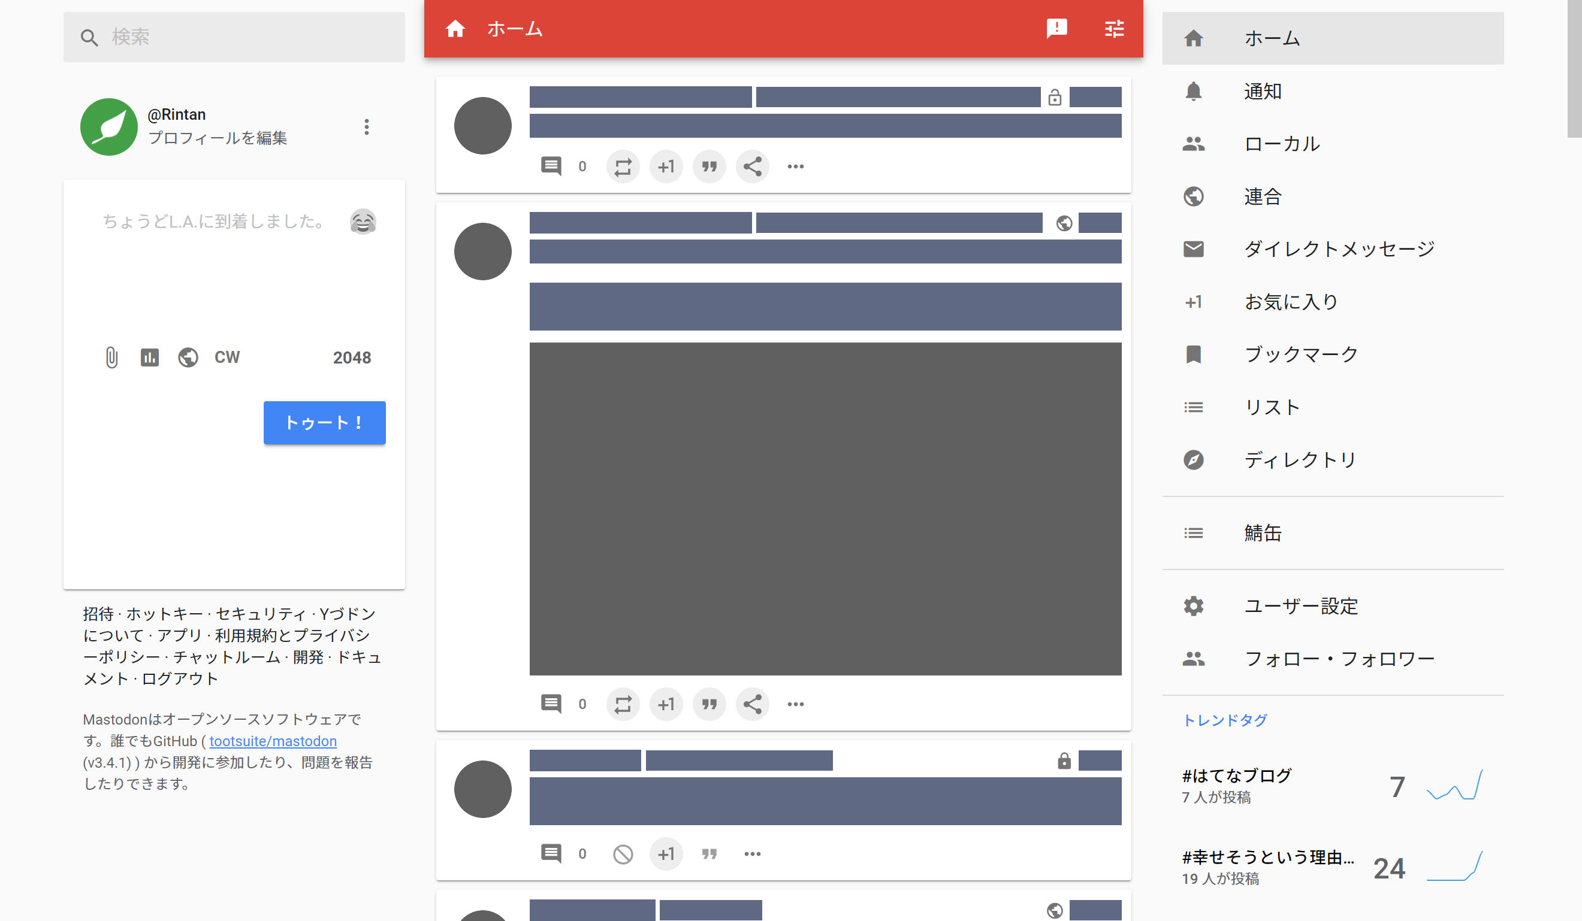The height and width of the screenshot is (921, 1582).
Task: Open the tootsuite/mastodon GitHub link
Action: tap(273, 741)
